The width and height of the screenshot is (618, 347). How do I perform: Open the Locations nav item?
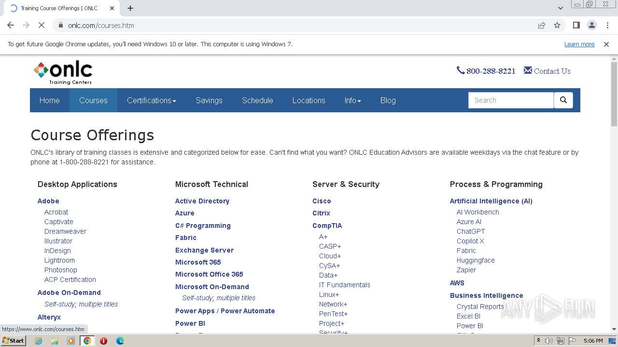(309, 100)
